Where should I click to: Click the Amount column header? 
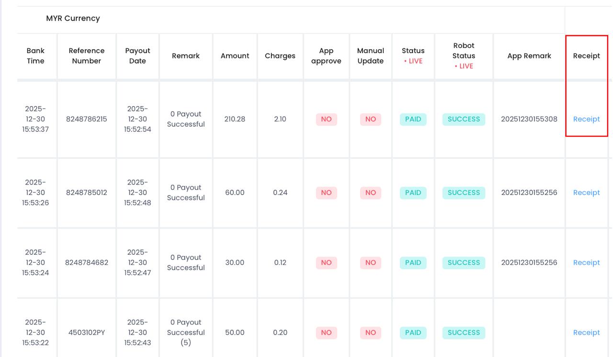[235, 56]
